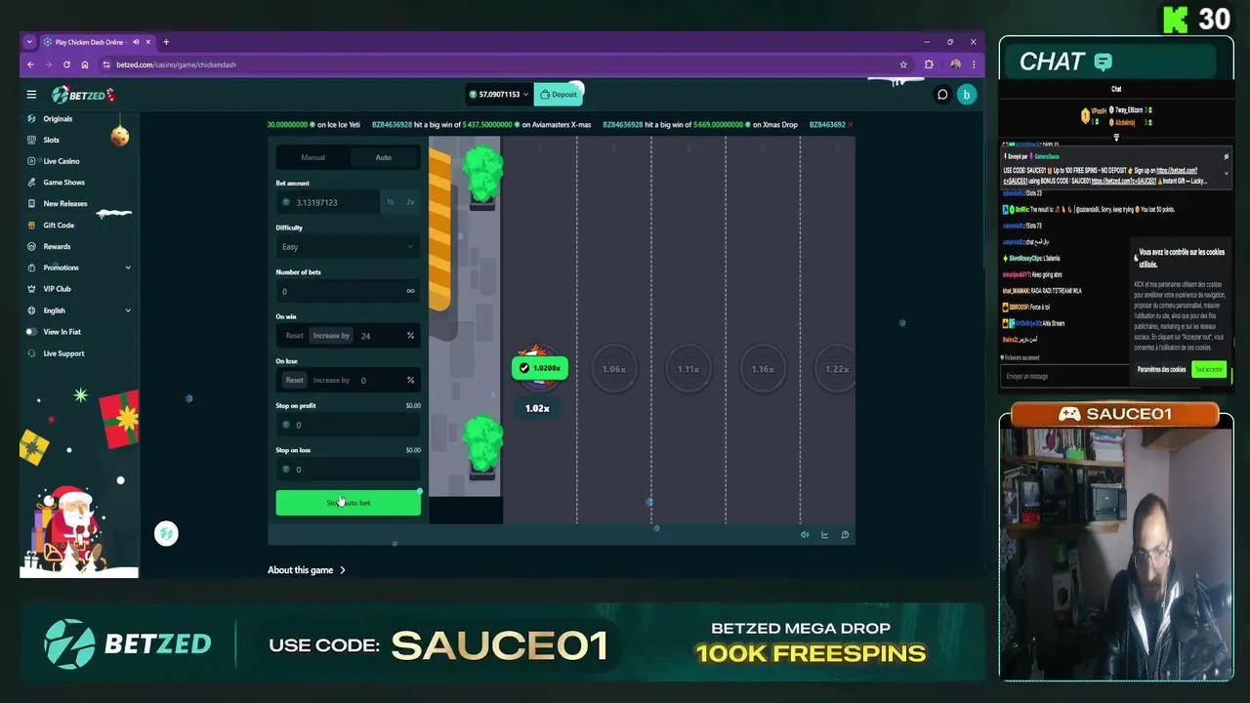This screenshot has height=703, width=1250.
Task: Open the Difficulty Easy dropdown
Action: click(348, 247)
